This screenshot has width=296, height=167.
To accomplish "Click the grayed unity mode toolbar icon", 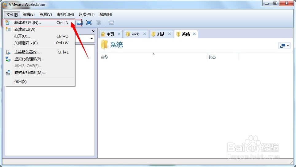I will tap(98, 23).
